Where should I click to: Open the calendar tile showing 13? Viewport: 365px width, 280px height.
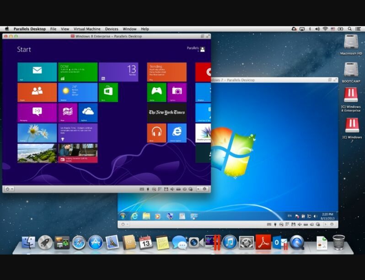click(118, 72)
